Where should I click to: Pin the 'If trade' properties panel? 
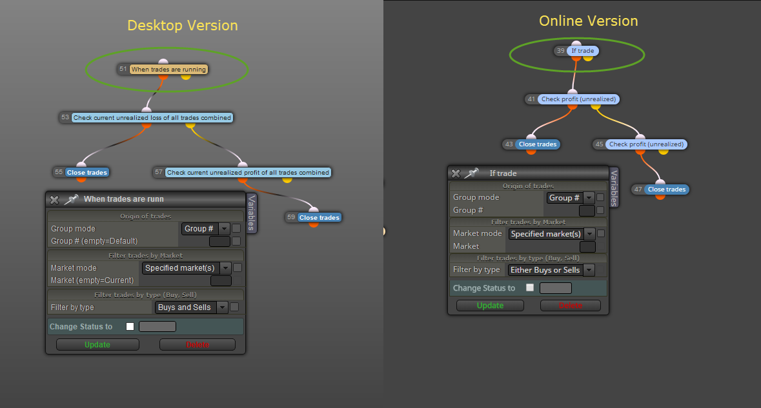pyautogui.click(x=472, y=173)
